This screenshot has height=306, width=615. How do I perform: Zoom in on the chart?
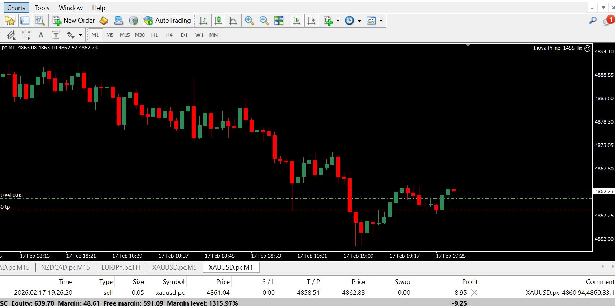(x=249, y=21)
